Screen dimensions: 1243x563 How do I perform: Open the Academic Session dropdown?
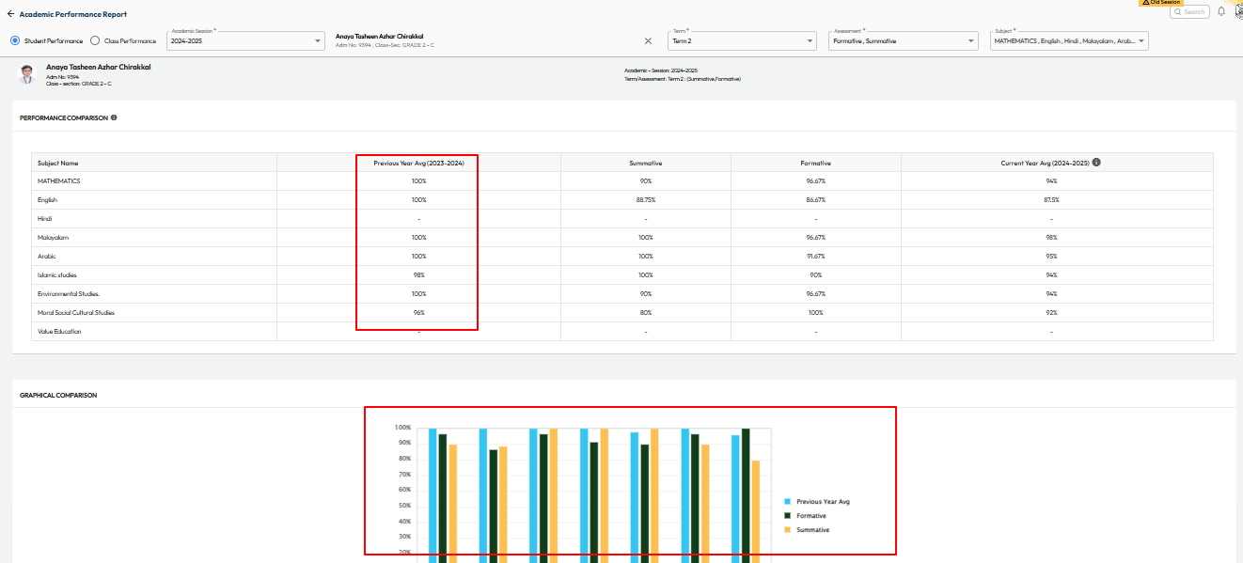pos(244,41)
